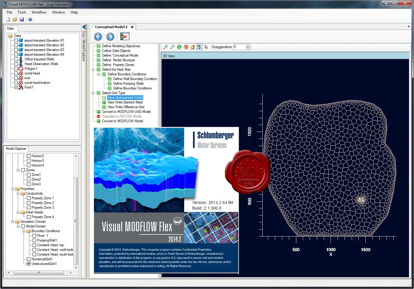Collapse the Select Grid Type workflow node
The width and height of the screenshot is (414, 289).
pyautogui.click(x=93, y=93)
